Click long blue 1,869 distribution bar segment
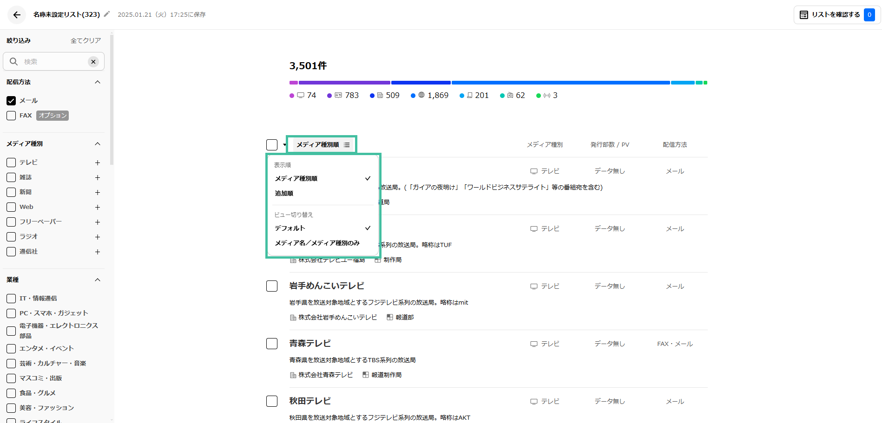882x423 pixels. coord(560,83)
